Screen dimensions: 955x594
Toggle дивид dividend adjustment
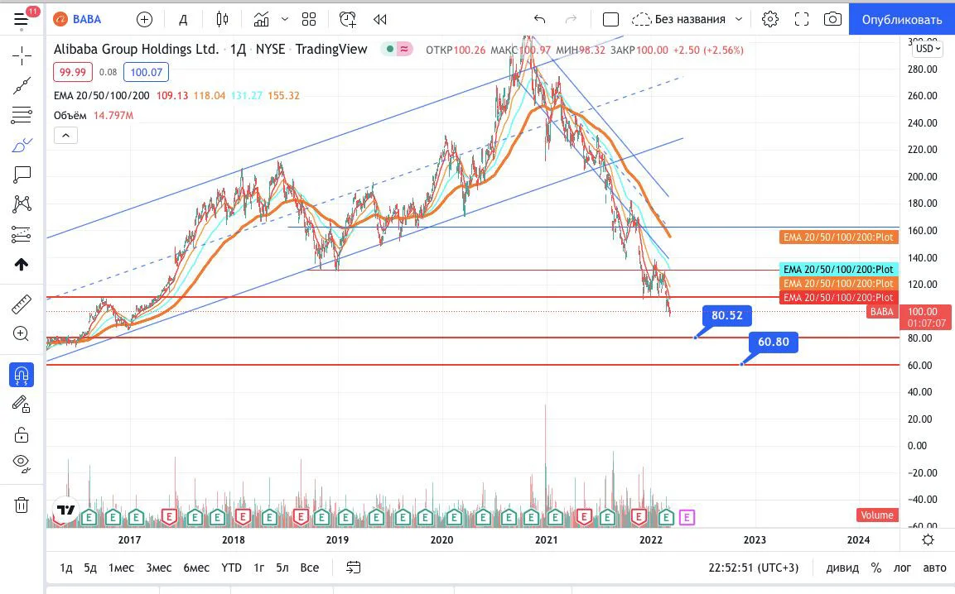click(x=842, y=568)
